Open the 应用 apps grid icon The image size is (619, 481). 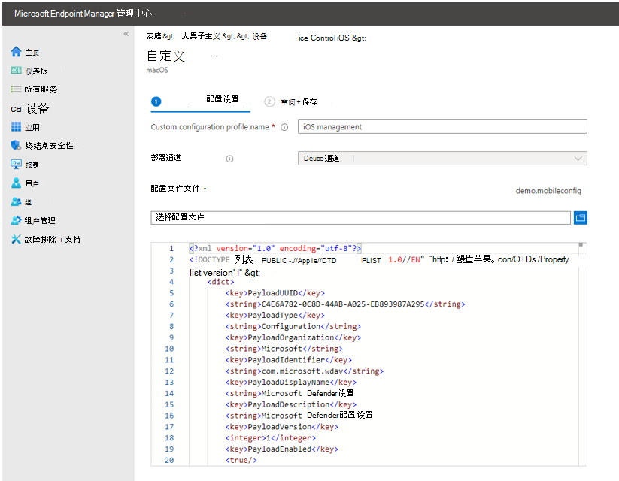pos(16,127)
